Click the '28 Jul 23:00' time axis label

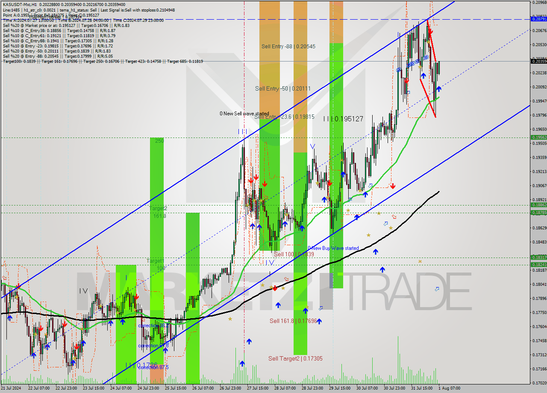312,388
